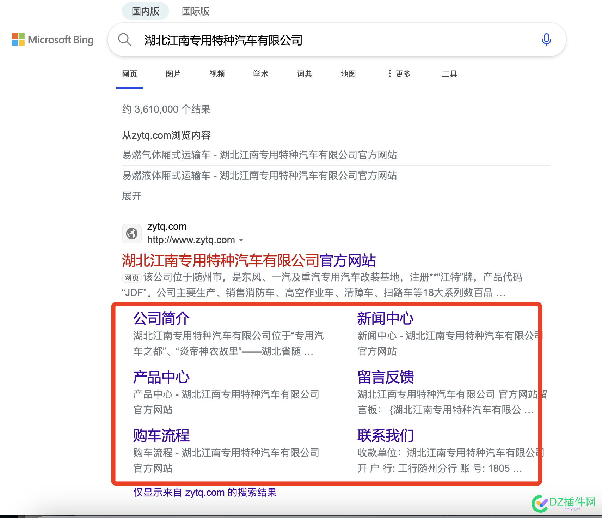Open 易燃气体厢式运输车 result link
602x518 pixels.
[x=259, y=155]
